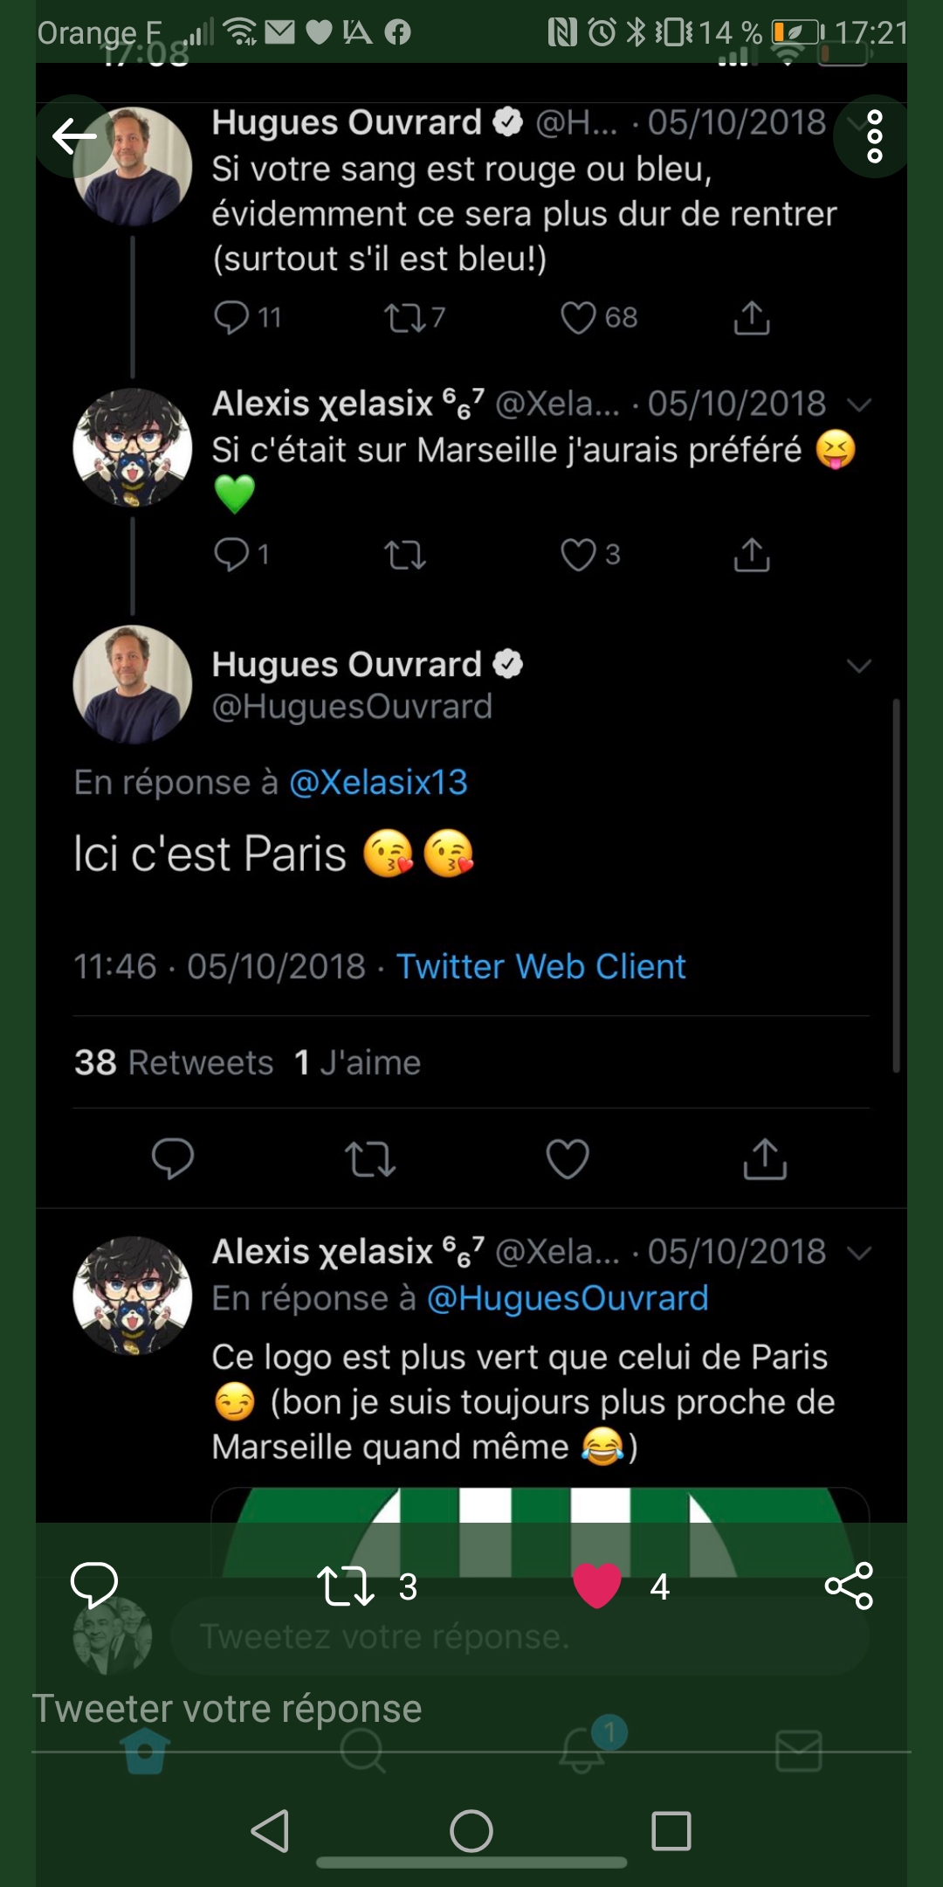The width and height of the screenshot is (943, 1887).
Task: Expand chevron on Alexis's logo reply tweet
Action: pyautogui.click(x=859, y=1253)
